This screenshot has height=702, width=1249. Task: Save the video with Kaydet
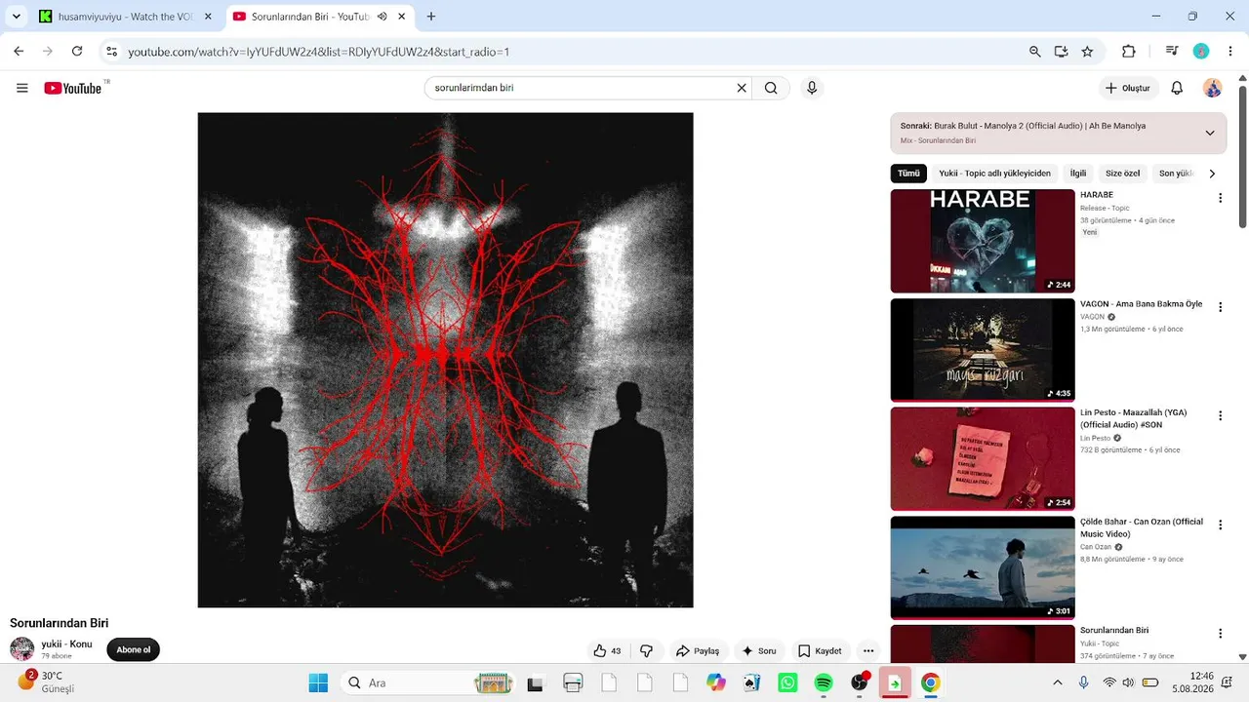point(820,650)
